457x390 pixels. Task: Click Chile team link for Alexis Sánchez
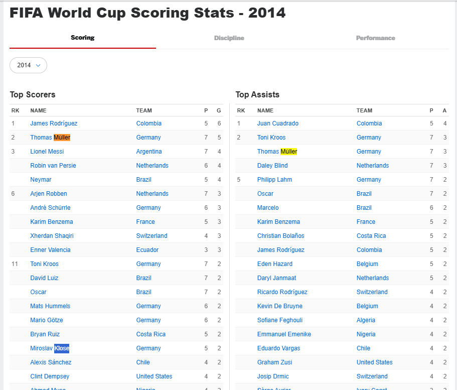[143, 362]
